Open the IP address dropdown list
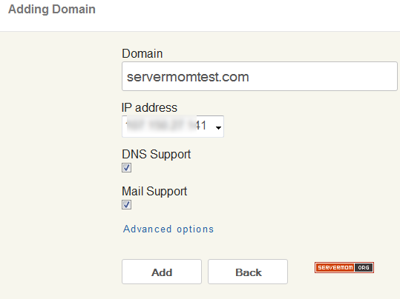Viewport: 400px width, 299px height. tap(173, 127)
